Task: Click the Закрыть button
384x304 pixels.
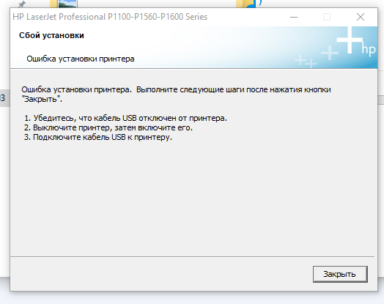Action: click(340, 274)
